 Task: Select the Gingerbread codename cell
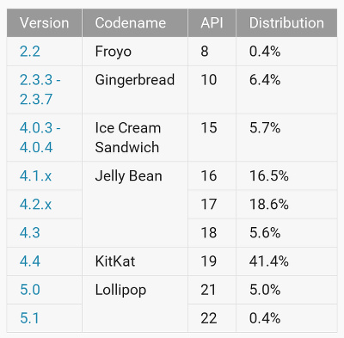click(135, 89)
